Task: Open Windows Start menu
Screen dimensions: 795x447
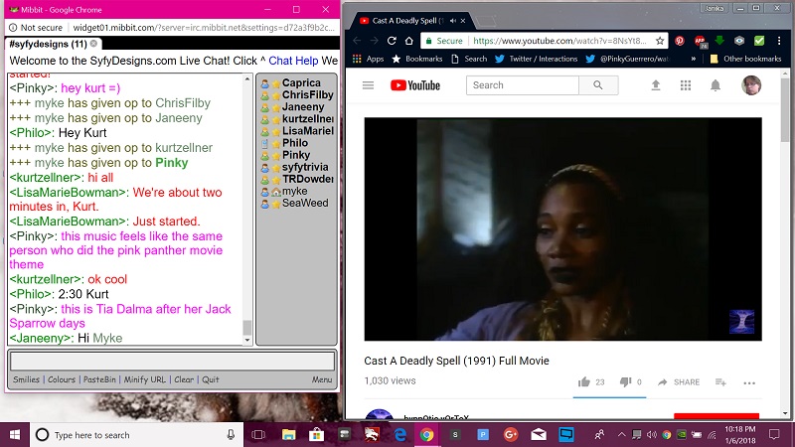Action: (x=15, y=435)
